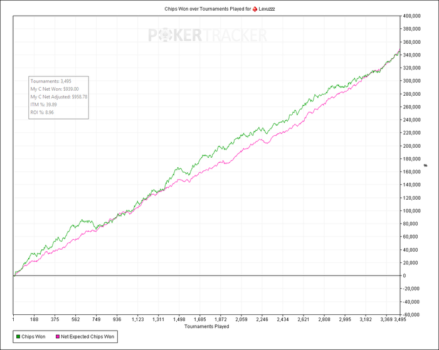Click the 1,311 x-axis tick label

pyautogui.click(x=159, y=319)
